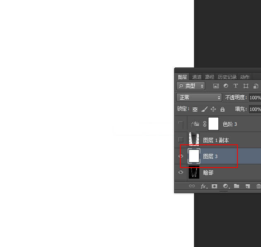Filter layers by shape icon
Viewport: 261px width, 247px height.
[x=246, y=86]
